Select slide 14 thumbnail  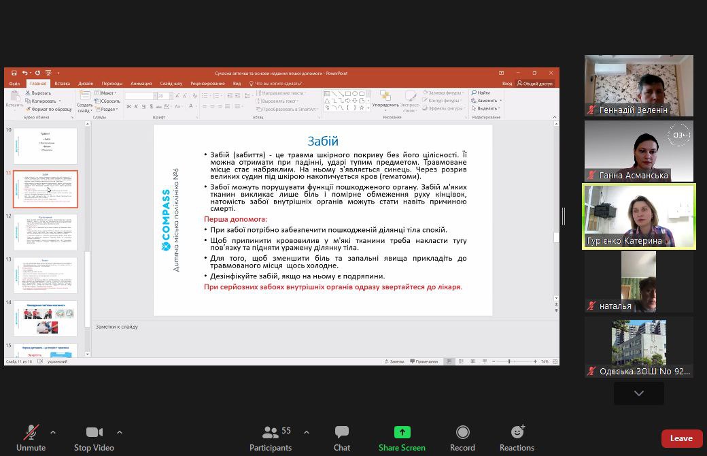pyautogui.click(x=46, y=319)
